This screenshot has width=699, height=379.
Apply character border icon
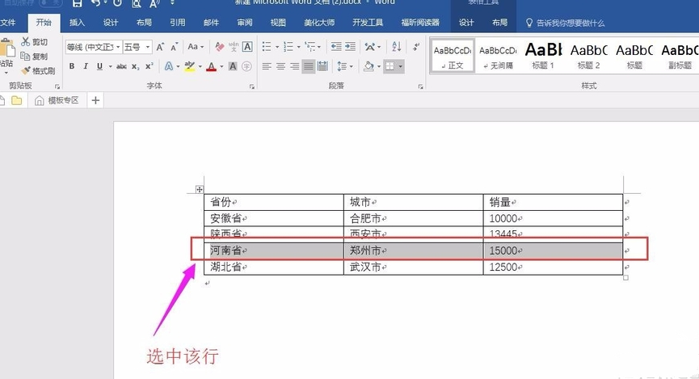click(247, 46)
